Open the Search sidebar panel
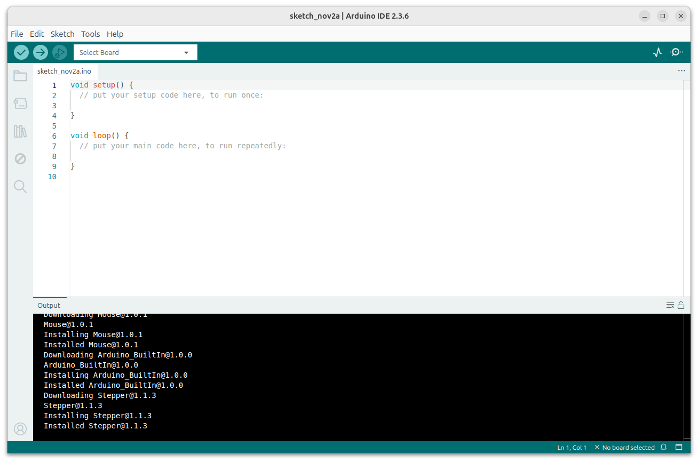698x462 pixels. tap(20, 186)
